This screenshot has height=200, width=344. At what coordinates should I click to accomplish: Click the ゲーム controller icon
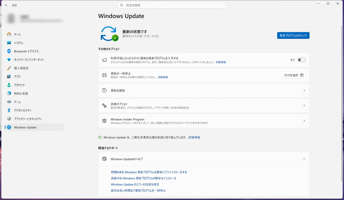point(9,102)
